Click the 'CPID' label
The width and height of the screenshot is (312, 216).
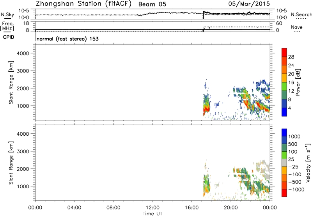point(9,37)
